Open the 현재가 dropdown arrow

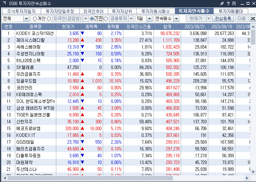point(209,19)
